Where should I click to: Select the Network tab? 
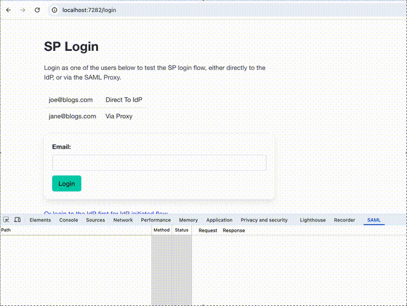(x=123, y=220)
